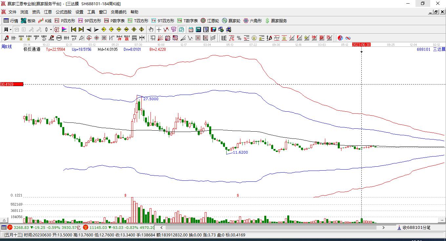
Task: Open the T数字表 time number table
Action: point(187,21)
